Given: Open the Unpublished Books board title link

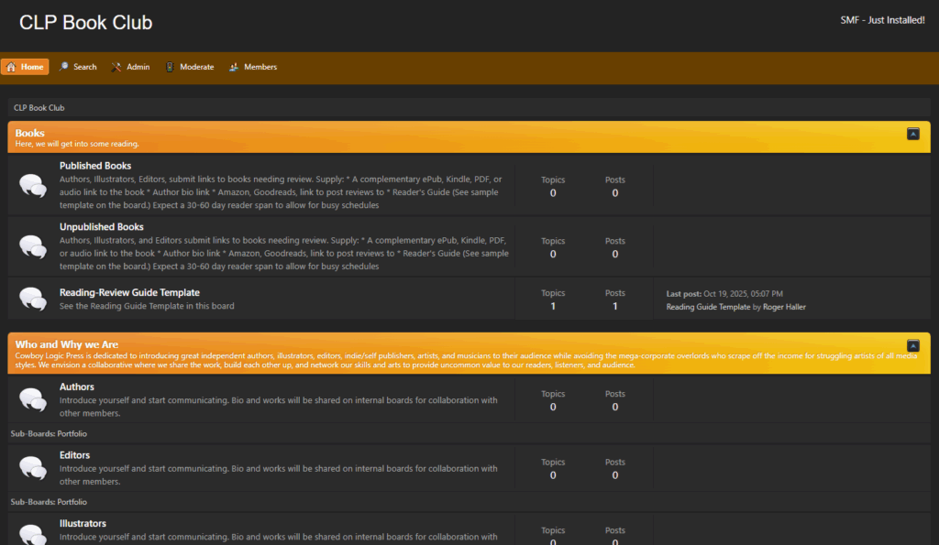Looking at the screenshot, I should pyautogui.click(x=101, y=226).
